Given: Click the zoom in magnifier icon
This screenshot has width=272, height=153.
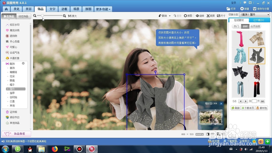Looking at the screenshot, I should tap(64, 16).
